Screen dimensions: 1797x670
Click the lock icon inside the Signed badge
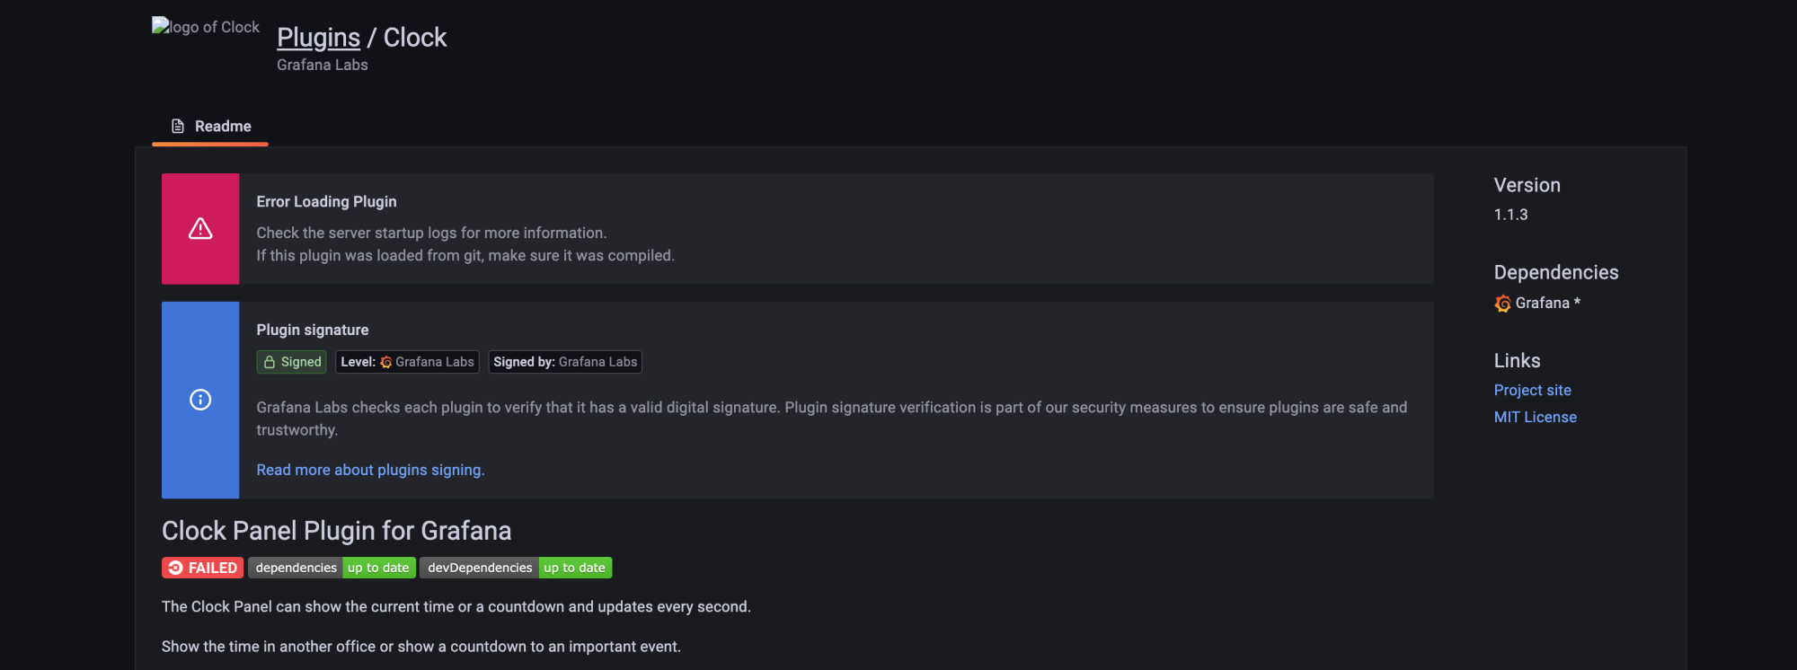tap(270, 361)
